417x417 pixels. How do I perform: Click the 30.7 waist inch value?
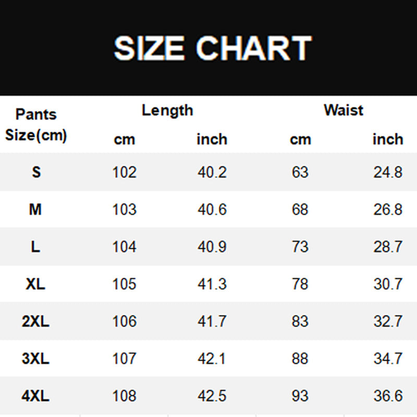coord(388,284)
